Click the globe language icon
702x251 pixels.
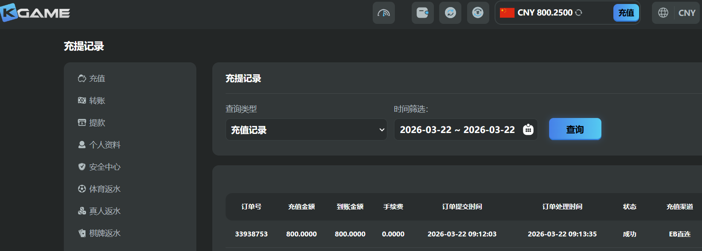[663, 13]
